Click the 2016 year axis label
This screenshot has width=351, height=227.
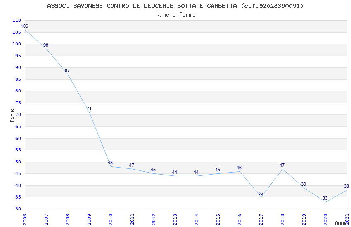click(x=240, y=220)
